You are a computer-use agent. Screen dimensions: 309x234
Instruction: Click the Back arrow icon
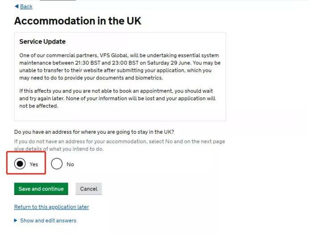click(17, 6)
